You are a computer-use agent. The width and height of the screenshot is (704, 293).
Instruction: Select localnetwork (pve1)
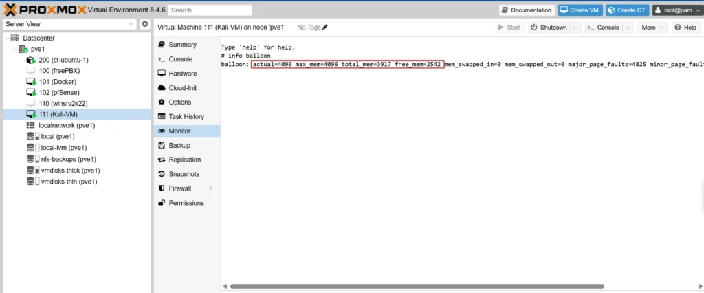coord(67,125)
